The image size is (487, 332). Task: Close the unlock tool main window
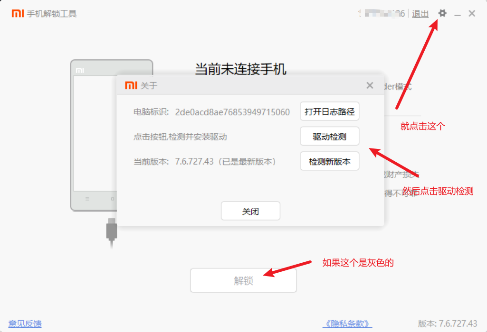472,13
